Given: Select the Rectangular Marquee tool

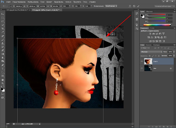Looking at the screenshot, I should point(2,18).
